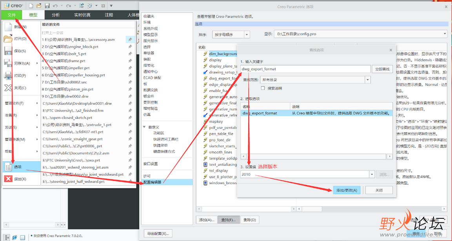Image resolution: width=452 pixels, height=241 pixels.
Task: Click the Save floppy icon in quick access toolbar
Action: [47, 5]
